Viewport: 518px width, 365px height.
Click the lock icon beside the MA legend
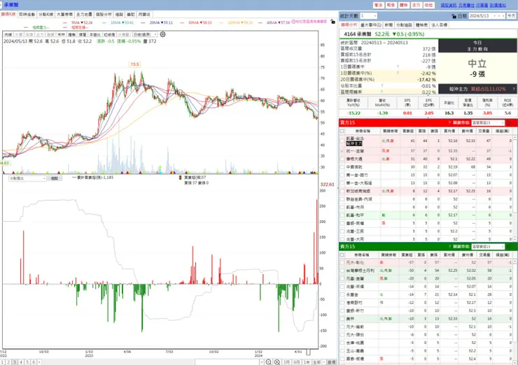point(332,22)
